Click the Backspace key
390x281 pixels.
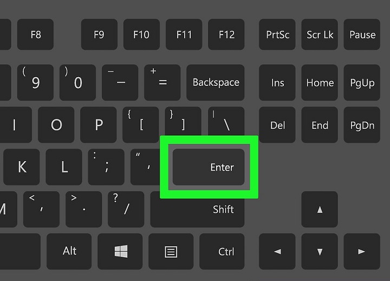coord(216,83)
